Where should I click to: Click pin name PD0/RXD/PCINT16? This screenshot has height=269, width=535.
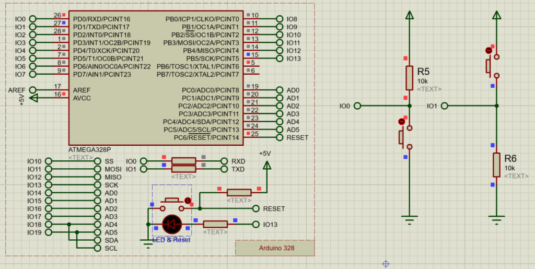point(101,19)
